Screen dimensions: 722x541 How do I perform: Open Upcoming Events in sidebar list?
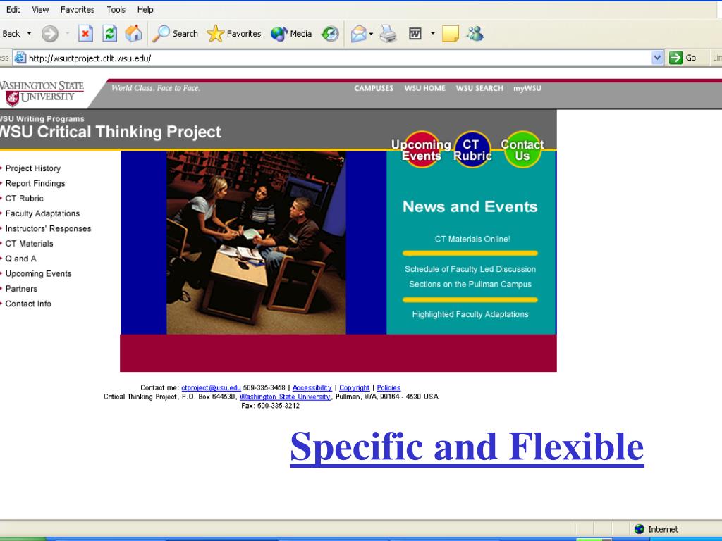[x=38, y=274]
